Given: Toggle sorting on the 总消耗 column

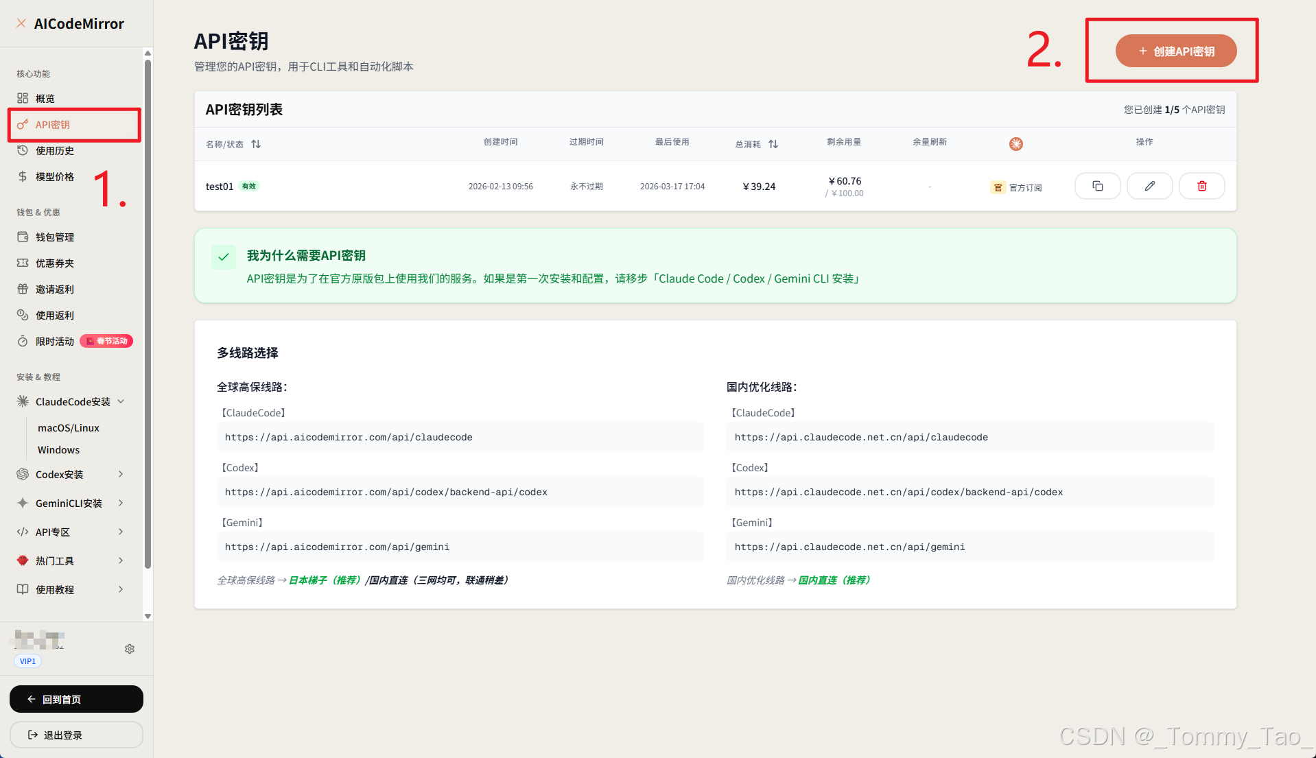Looking at the screenshot, I should pyautogui.click(x=773, y=144).
